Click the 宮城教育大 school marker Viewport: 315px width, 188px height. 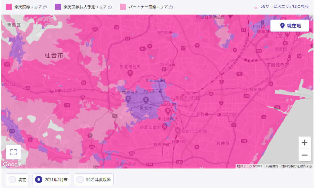128,99
